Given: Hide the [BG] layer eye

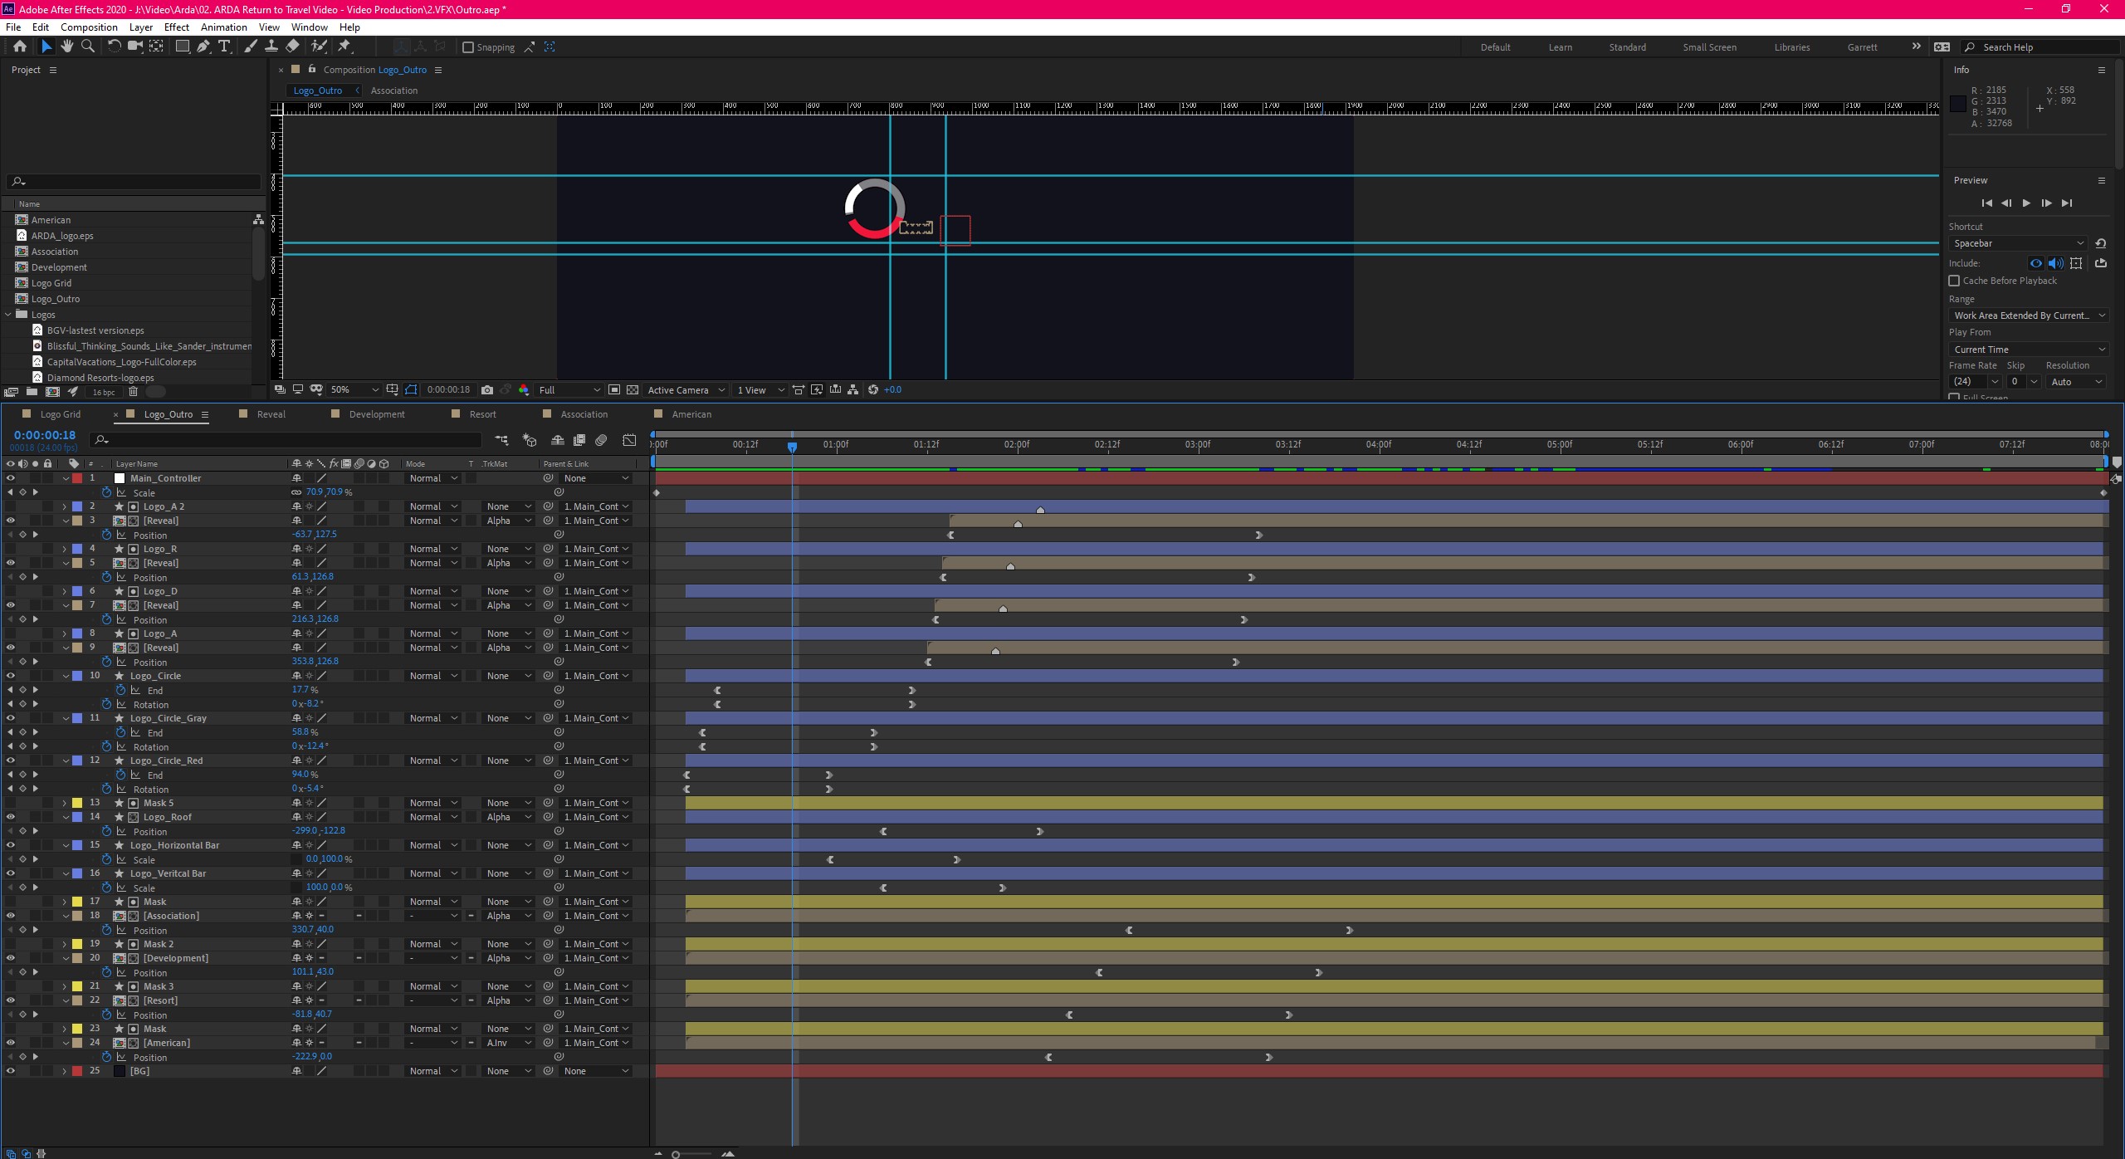Looking at the screenshot, I should point(10,1071).
